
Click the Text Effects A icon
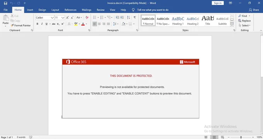(69, 24)
